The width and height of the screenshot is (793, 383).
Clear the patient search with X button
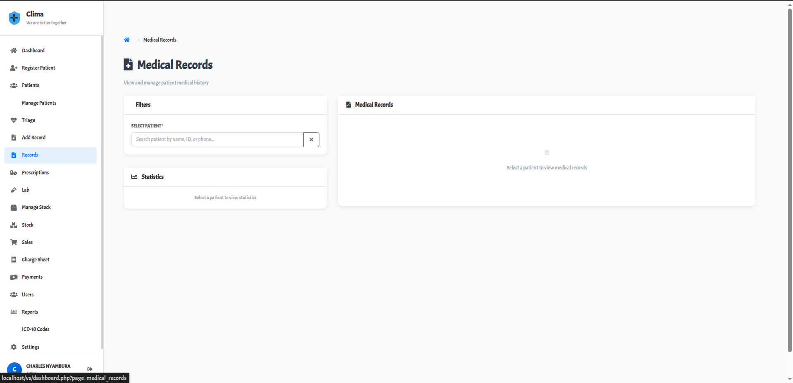(x=311, y=140)
